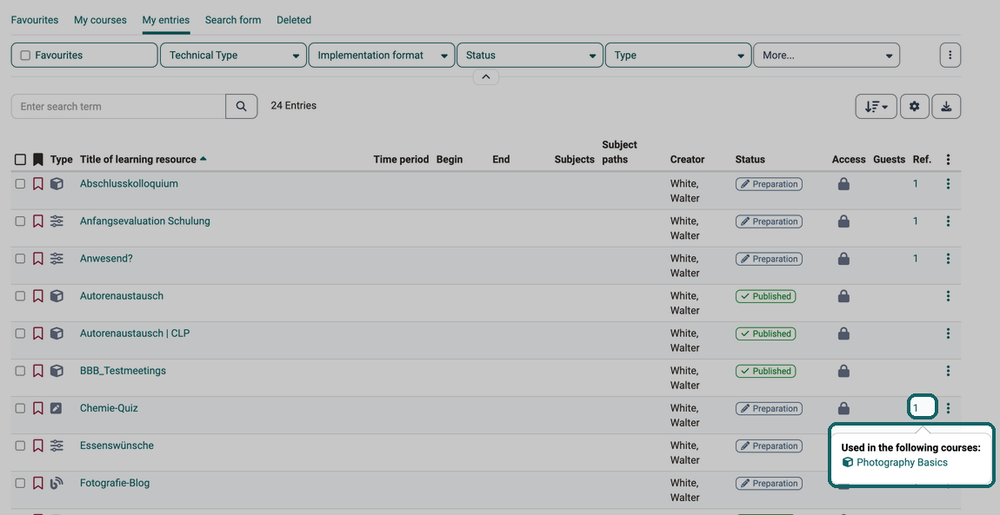
Task: Open the Essenswünsche learning resource
Action: coord(117,446)
